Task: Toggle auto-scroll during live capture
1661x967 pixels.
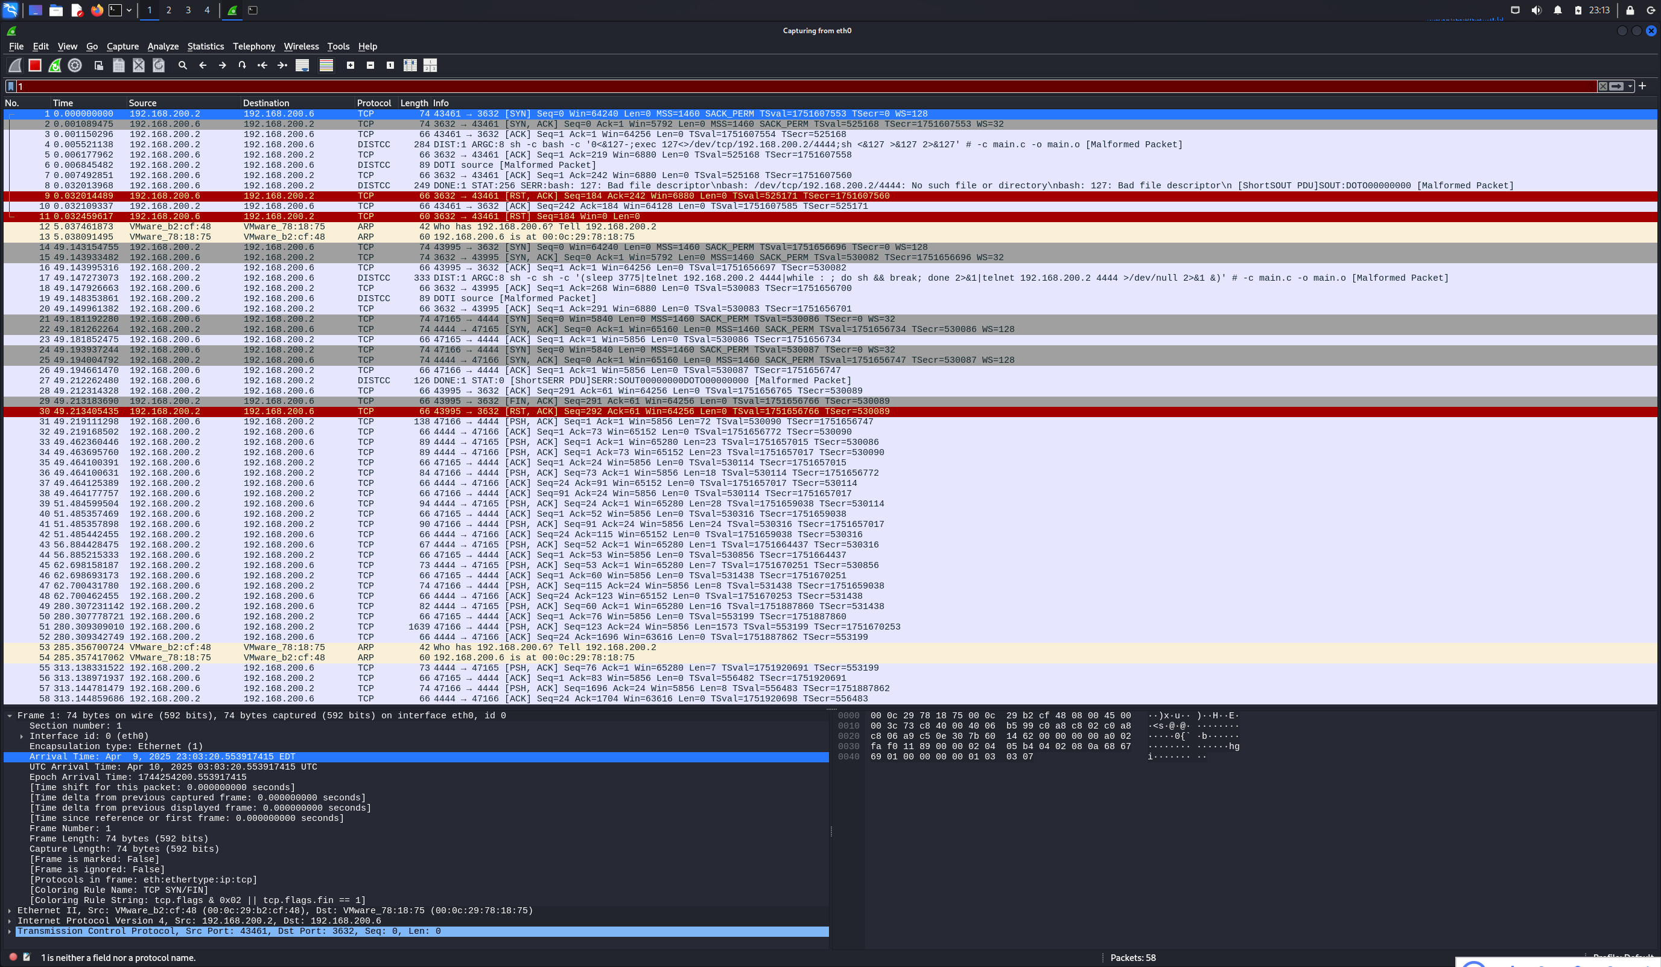Action: tap(302, 65)
